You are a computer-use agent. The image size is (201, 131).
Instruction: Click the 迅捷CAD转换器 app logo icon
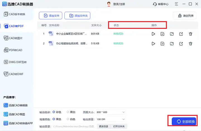[4, 4]
